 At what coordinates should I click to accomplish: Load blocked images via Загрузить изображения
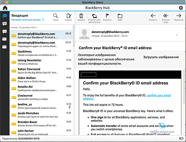pos(161,57)
